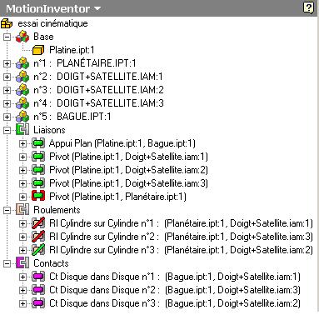Select Rl Cylindre sur Cylindre n°2 entry
The image size is (319, 315).
[x=181, y=237]
